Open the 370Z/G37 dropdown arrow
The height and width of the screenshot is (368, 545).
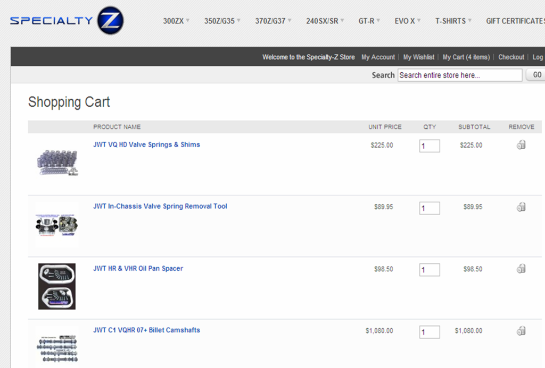click(x=290, y=20)
